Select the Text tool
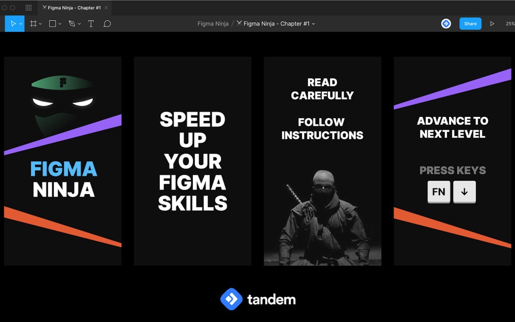This screenshot has width=515, height=322. tap(91, 24)
